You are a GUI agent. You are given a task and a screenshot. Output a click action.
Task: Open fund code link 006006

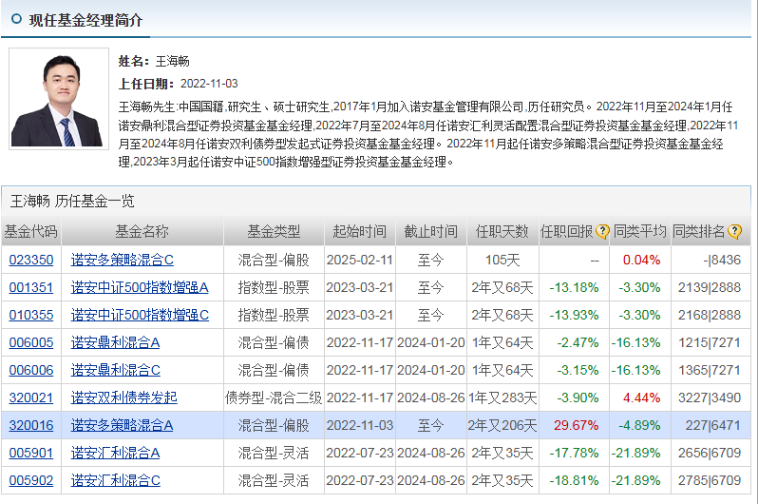tap(31, 370)
